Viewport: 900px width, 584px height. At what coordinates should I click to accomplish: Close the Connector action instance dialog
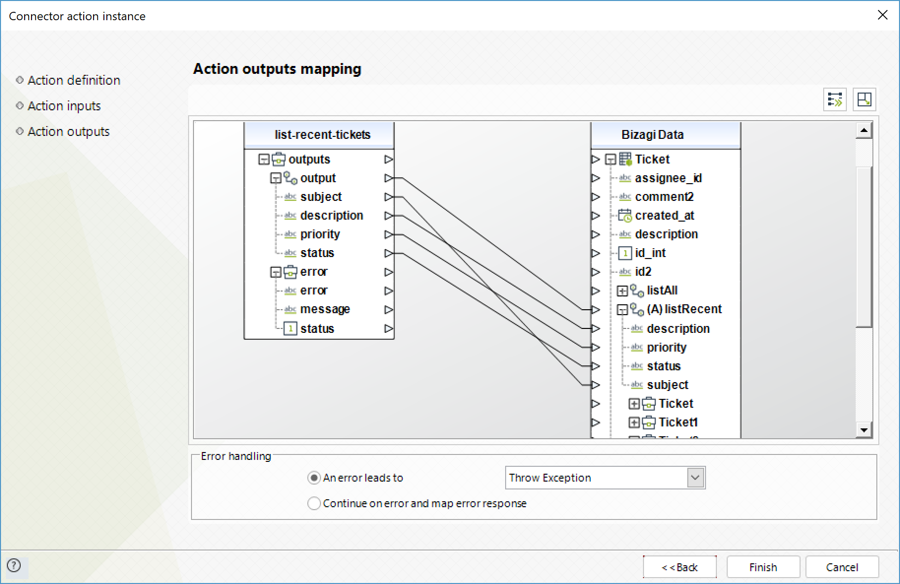[x=883, y=15]
